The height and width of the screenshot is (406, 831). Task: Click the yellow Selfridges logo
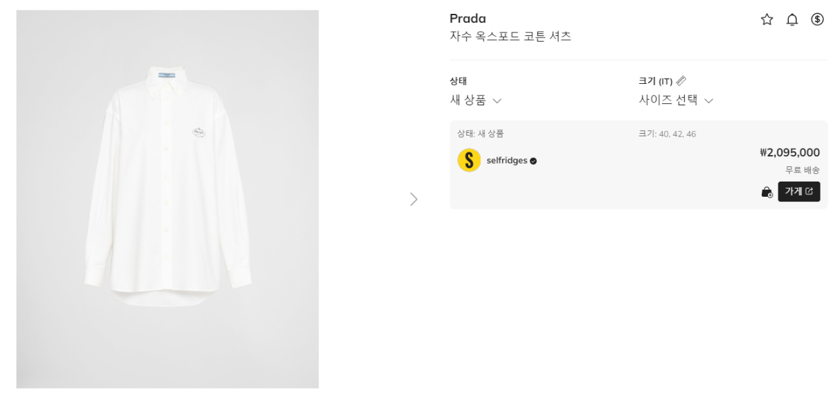click(x=469, y=161)
